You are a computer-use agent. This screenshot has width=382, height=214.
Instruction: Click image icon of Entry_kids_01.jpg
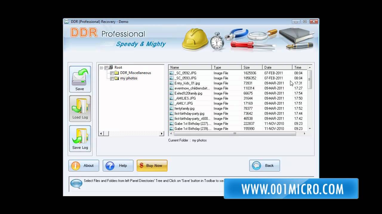[x=171, y=83]
